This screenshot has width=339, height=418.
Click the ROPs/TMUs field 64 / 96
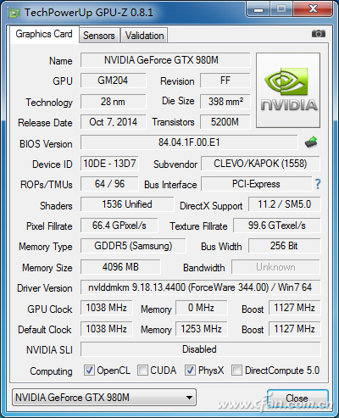[x=109, y=184]
